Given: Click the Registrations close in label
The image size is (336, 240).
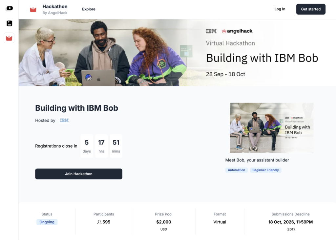Looking at the screenshot, I should (x=56, y=146).
